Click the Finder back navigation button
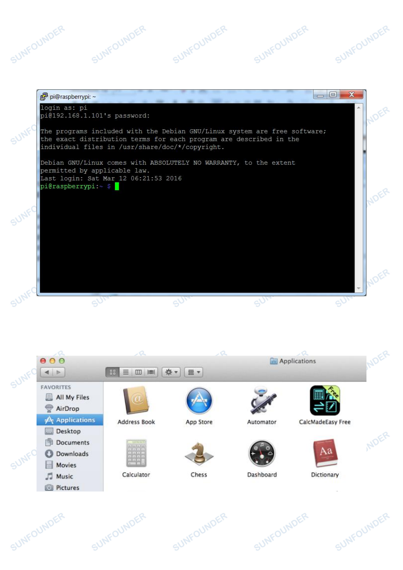The height and width of the screenshot is (570, 403). (47, 372)
